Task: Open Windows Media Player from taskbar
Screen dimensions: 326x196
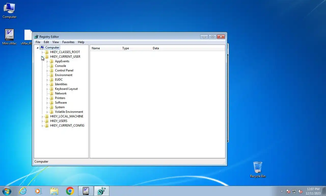Action: coord(38,191)
